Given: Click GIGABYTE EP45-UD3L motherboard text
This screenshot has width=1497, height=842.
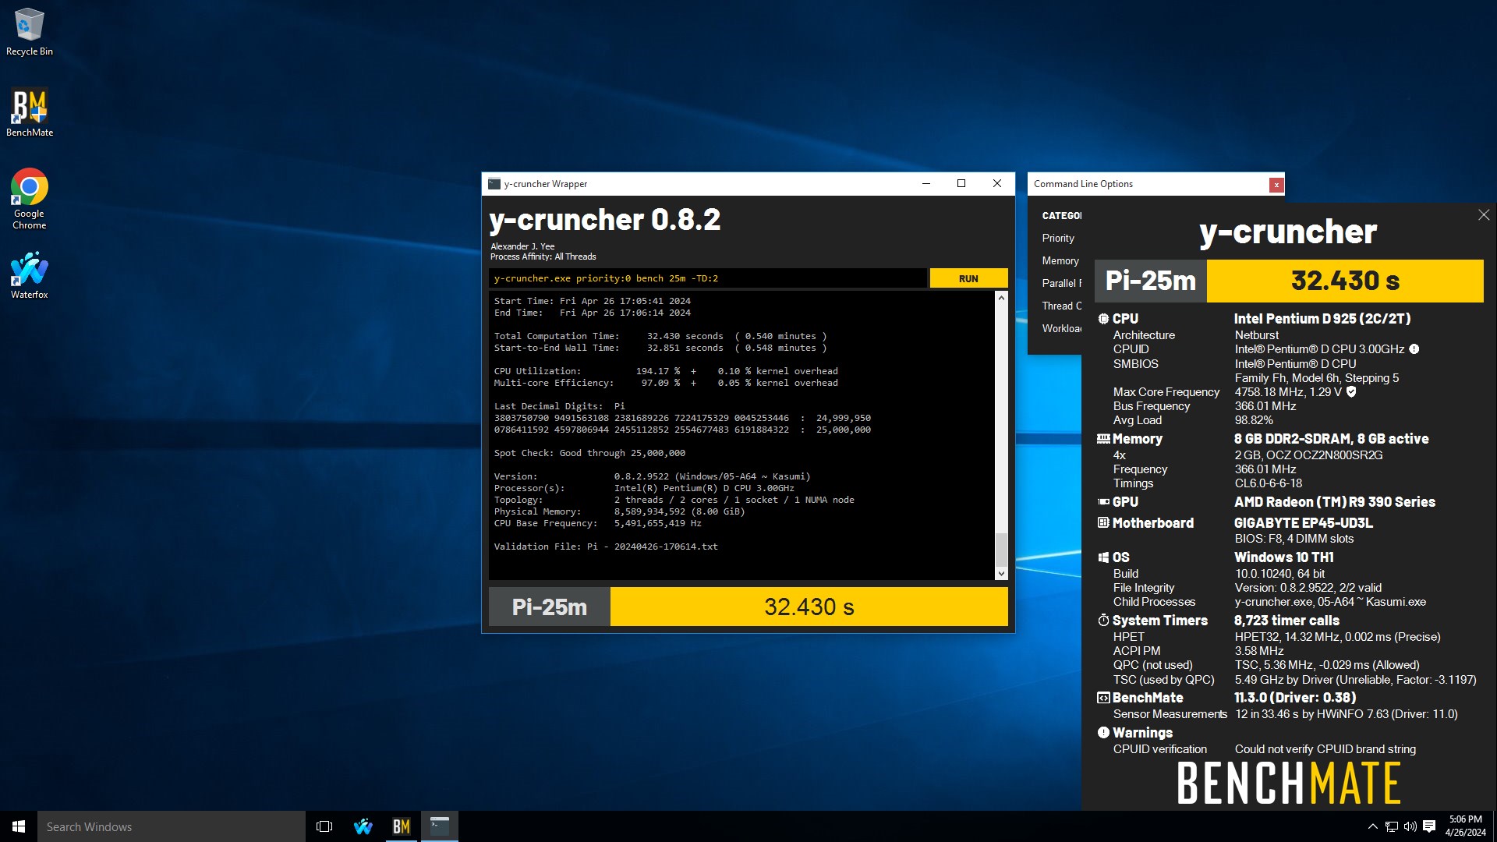Looking at the screenshot, I should coord(1304,523).
